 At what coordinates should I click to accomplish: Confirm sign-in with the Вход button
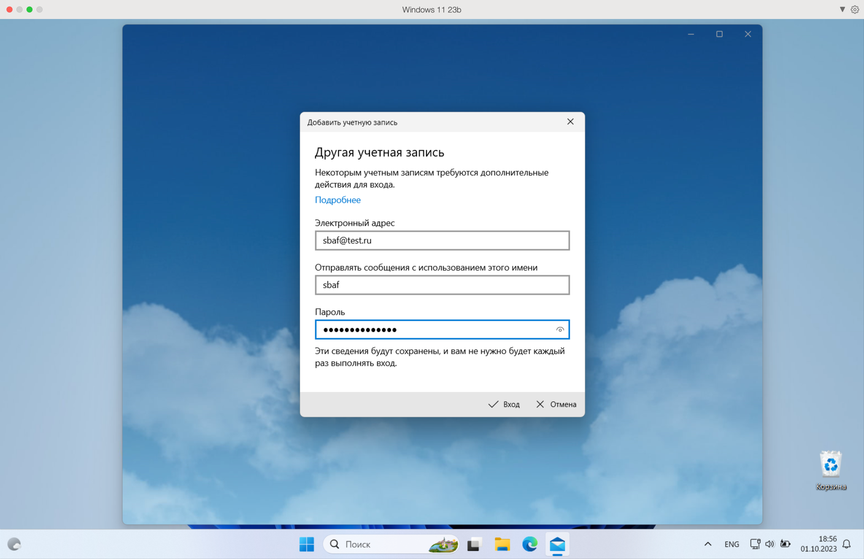point(504,404)
